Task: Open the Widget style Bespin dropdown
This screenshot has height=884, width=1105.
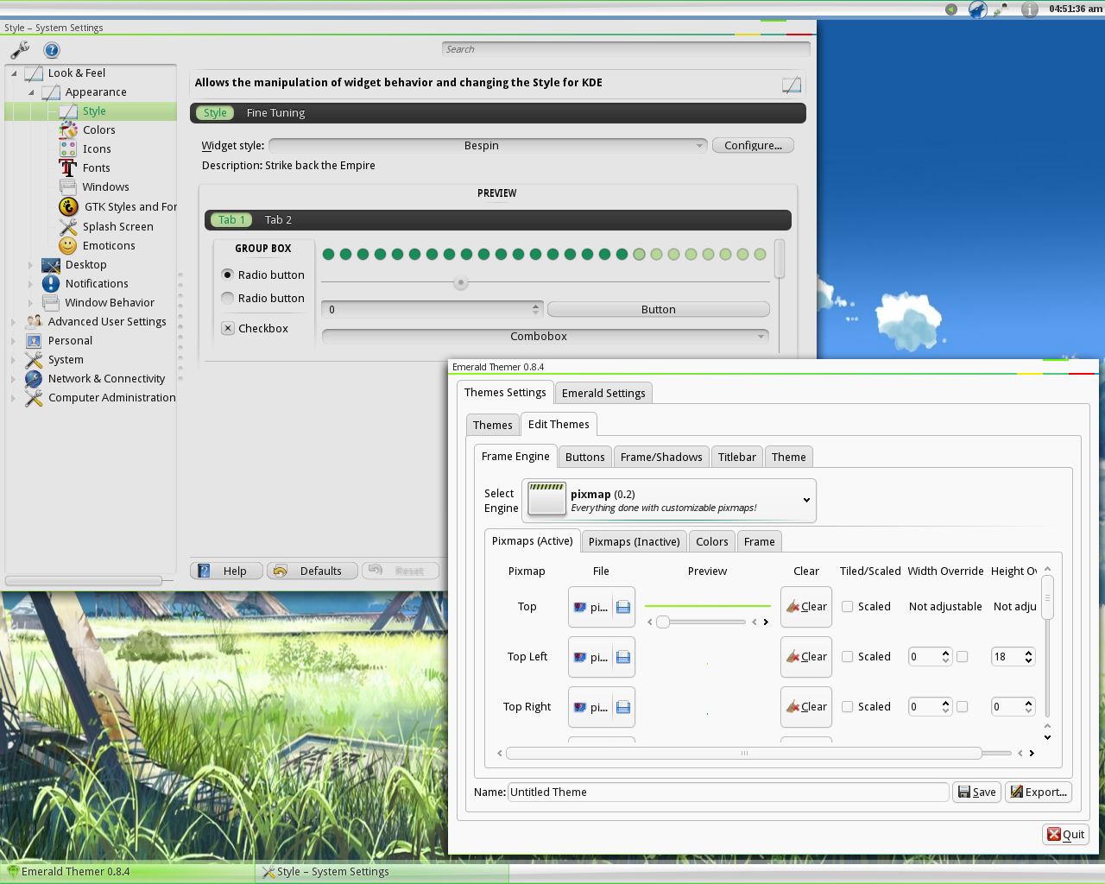Action: click(488, 146)
